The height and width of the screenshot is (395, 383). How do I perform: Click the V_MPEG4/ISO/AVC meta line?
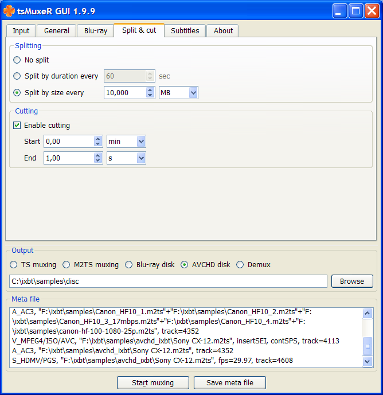pos(175,341)
